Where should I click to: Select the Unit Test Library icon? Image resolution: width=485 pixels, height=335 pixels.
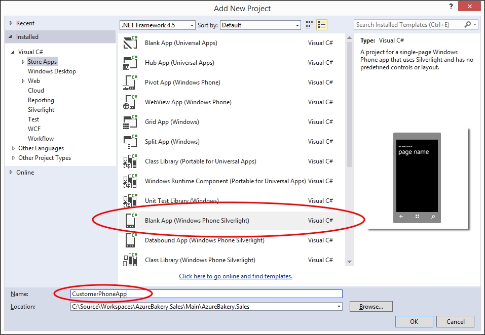click(130, 201)
